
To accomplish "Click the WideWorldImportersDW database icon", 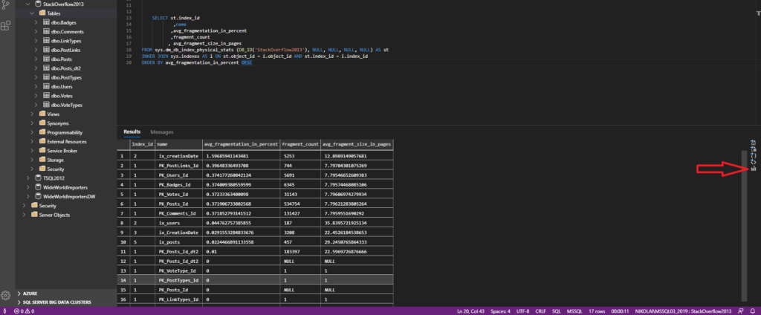I will (39, 197).
